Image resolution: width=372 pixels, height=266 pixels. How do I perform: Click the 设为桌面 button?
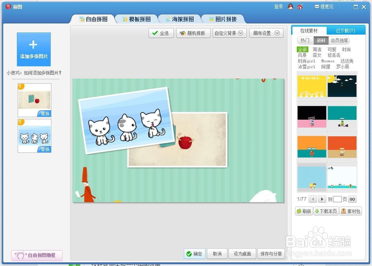(242, 254)
